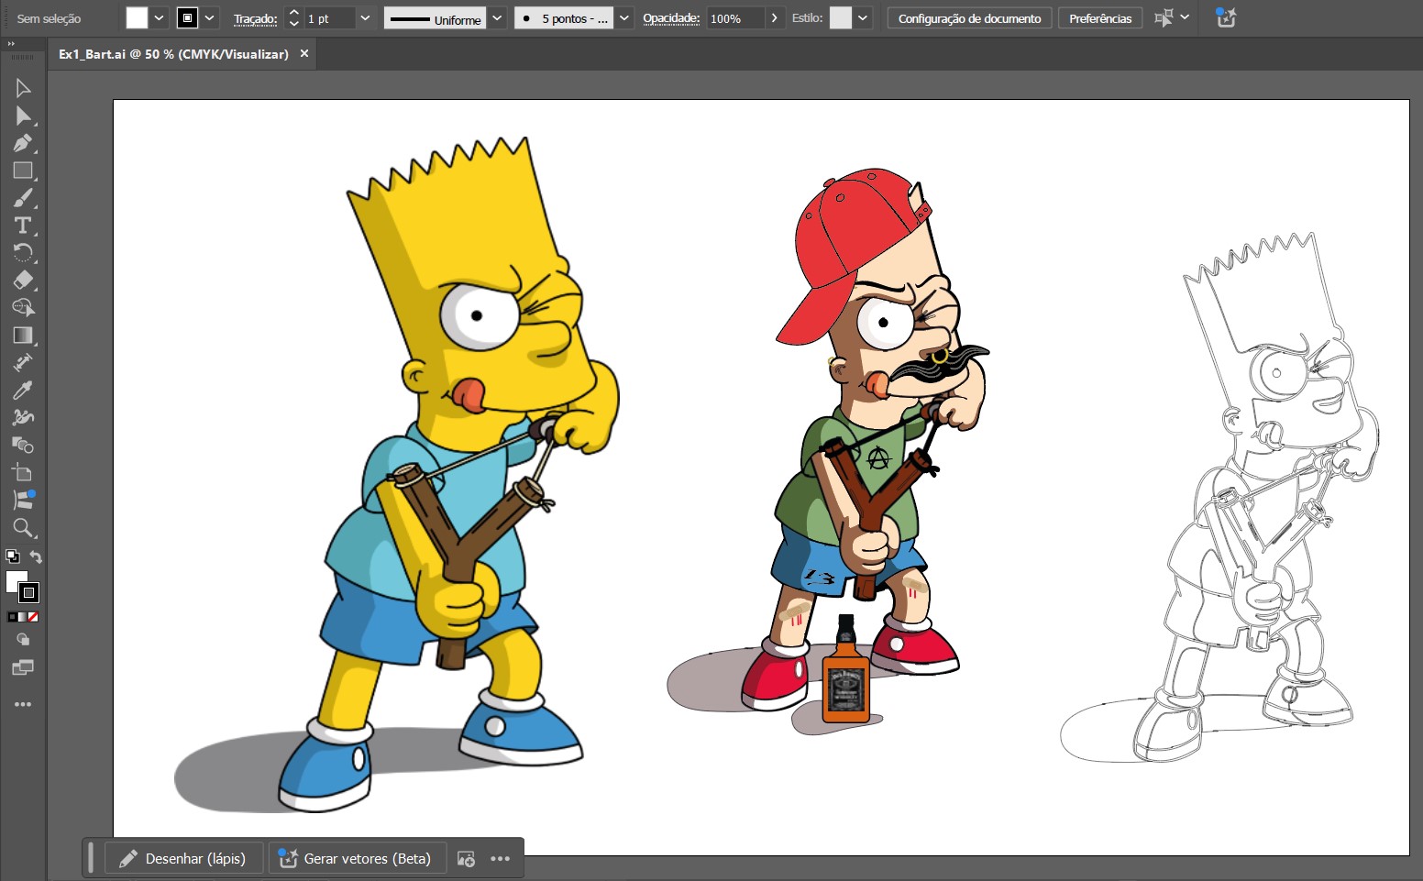
Task: Open fill color dropdown in control bar
Action: (159, 17)
